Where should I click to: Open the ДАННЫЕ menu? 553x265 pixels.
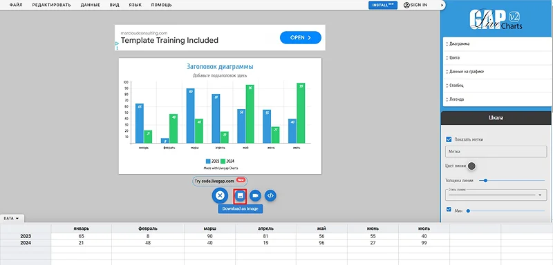tap(91, 5)
